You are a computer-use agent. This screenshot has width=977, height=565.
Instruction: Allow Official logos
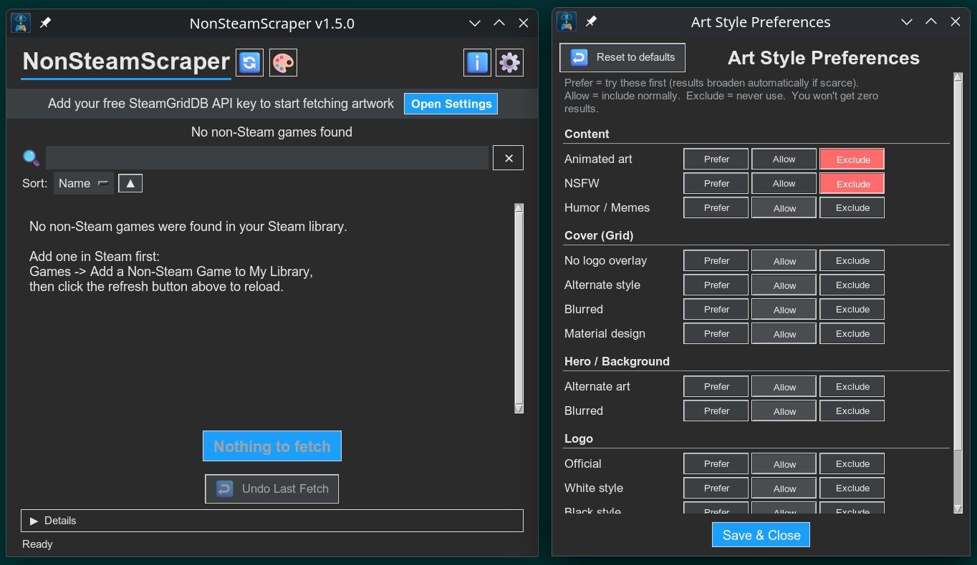[784, 464]
